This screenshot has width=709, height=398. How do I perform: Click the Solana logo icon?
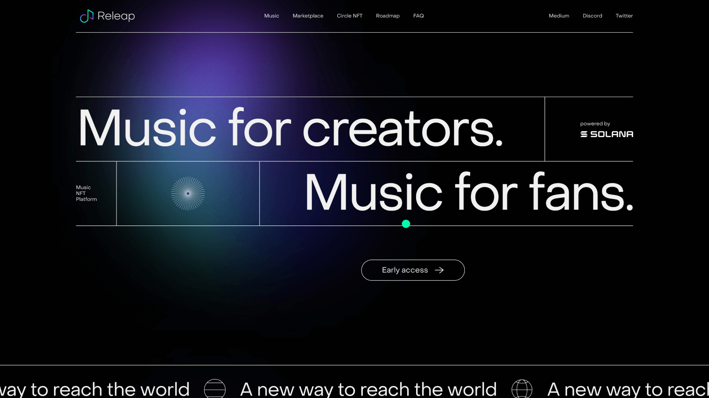pyautogui.click(x=584, y=134)
